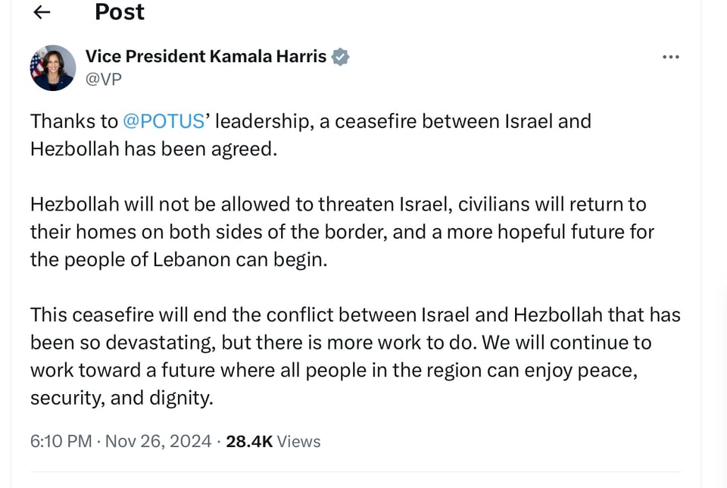The image size is (727, 488).
Task: Click the Nov 26, 2024 date
Action: (x=158, y=441)
